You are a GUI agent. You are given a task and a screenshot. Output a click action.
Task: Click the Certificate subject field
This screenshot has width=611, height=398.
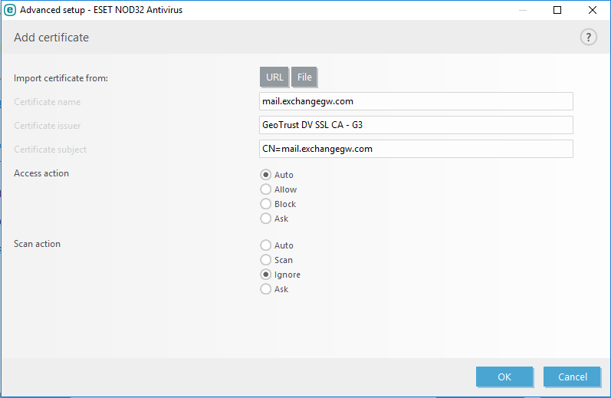(x=416, y=149)
